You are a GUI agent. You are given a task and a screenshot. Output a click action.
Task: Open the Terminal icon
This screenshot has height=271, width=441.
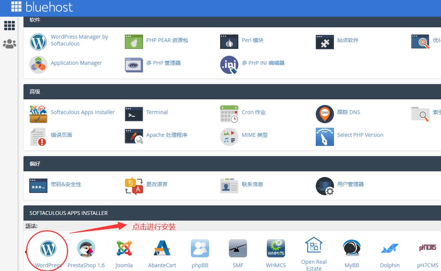tap(134, 114)
